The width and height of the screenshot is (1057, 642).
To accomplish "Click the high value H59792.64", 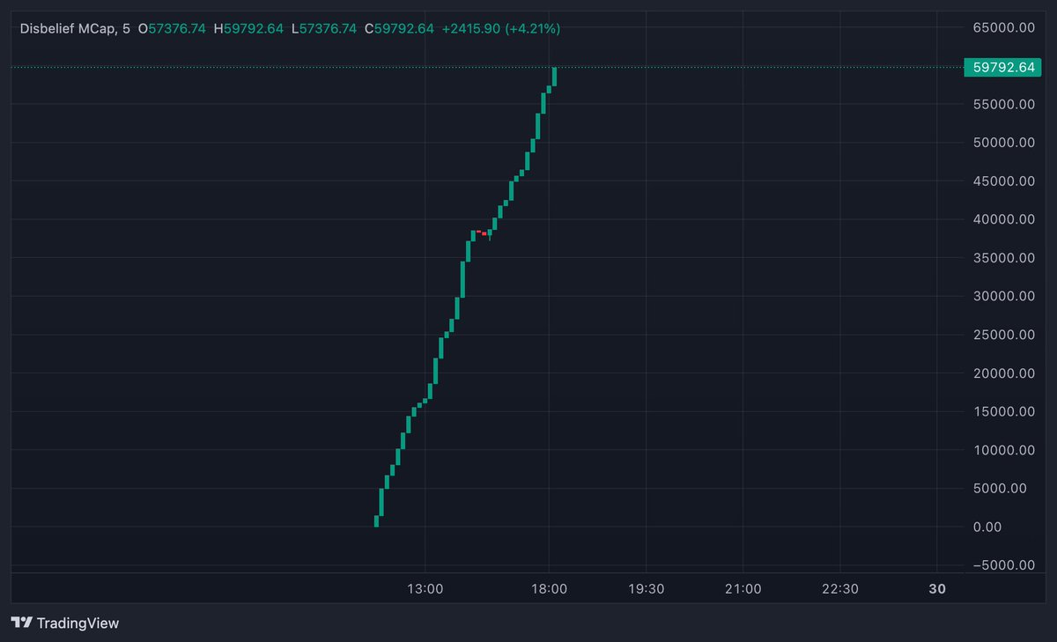I will point(249,29).
